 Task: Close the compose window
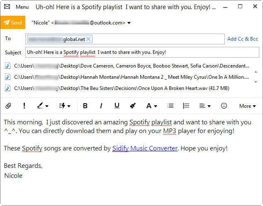[x=255, y=7]
